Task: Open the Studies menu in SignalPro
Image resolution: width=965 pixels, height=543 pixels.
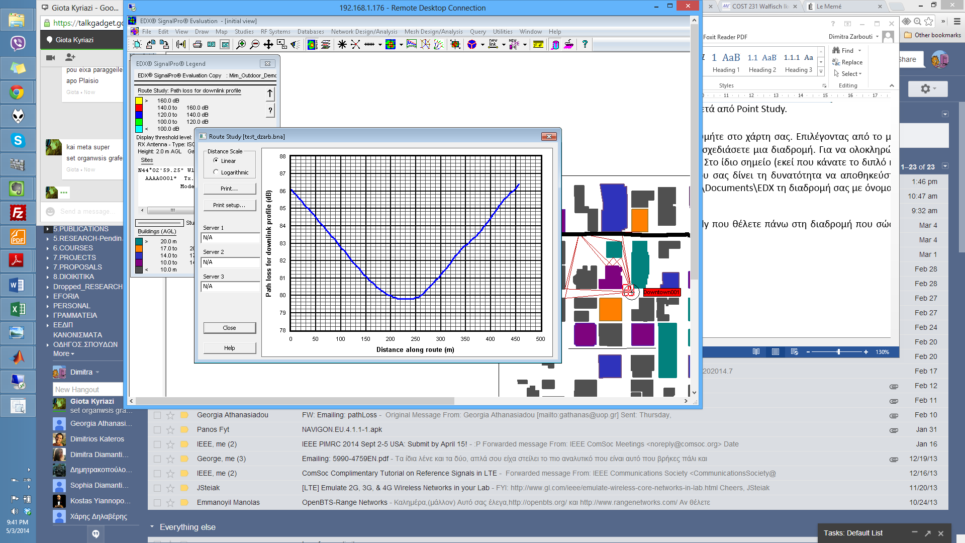Action: click(244, 32)
